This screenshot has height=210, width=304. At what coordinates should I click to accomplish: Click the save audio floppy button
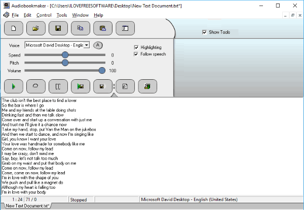[x=103, y=86]
